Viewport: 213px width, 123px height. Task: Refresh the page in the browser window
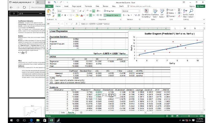point(24,7)
